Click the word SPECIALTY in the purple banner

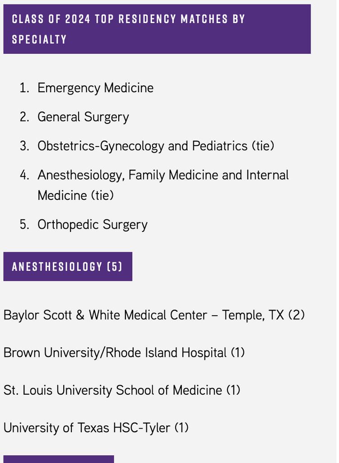[x=39, y=39]
